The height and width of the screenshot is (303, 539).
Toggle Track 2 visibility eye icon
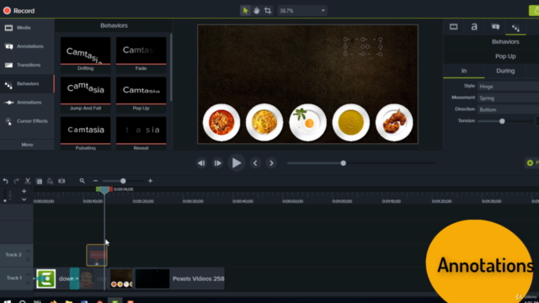(29, 252)
